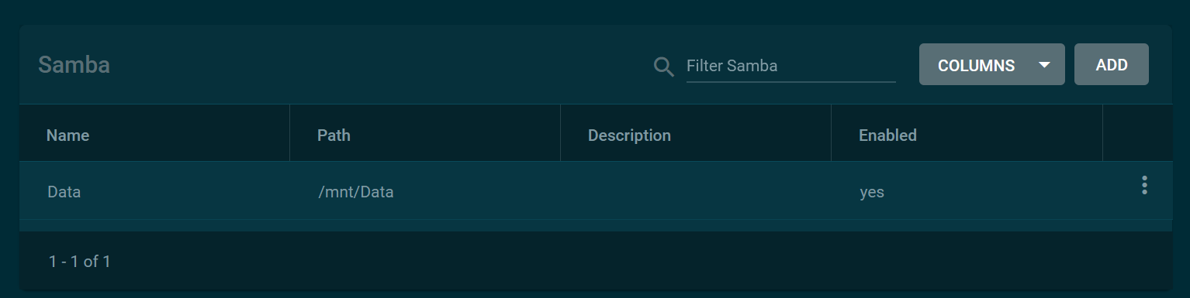Viewport: 1190px width, 298px height.
Task: Click the thin empty strip below the Data row
Action: point(596,225)
